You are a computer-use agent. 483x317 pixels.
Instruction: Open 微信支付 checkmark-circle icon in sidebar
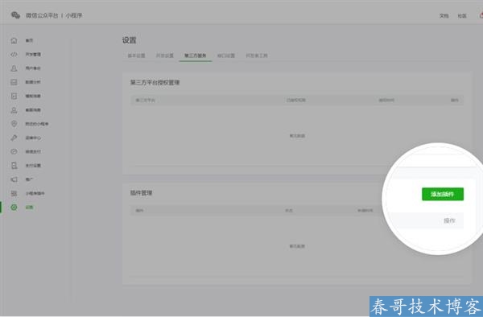[14, 152]
